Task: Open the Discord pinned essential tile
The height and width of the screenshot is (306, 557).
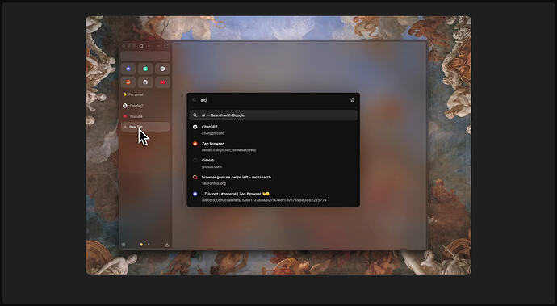Action: click(128, 69)
